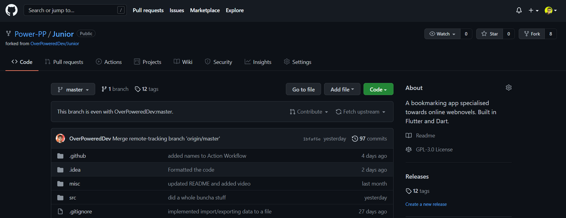566x218 pixels.
Task: Open commit hash 1bfaf6e
Action: pos(312,139)
